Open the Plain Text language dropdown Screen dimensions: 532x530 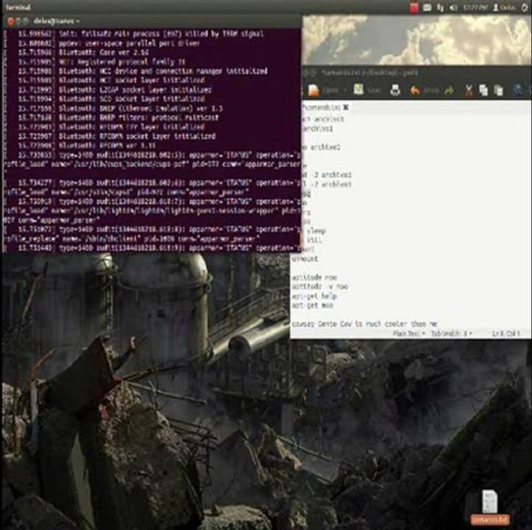pyautogui.click(x=408, y=333)
